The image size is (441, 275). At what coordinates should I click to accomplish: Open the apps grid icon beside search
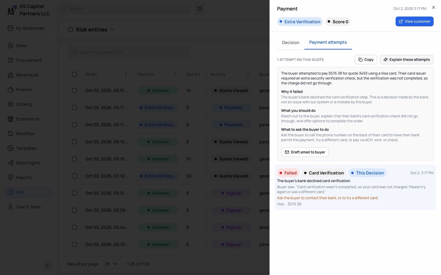(200, 9)
